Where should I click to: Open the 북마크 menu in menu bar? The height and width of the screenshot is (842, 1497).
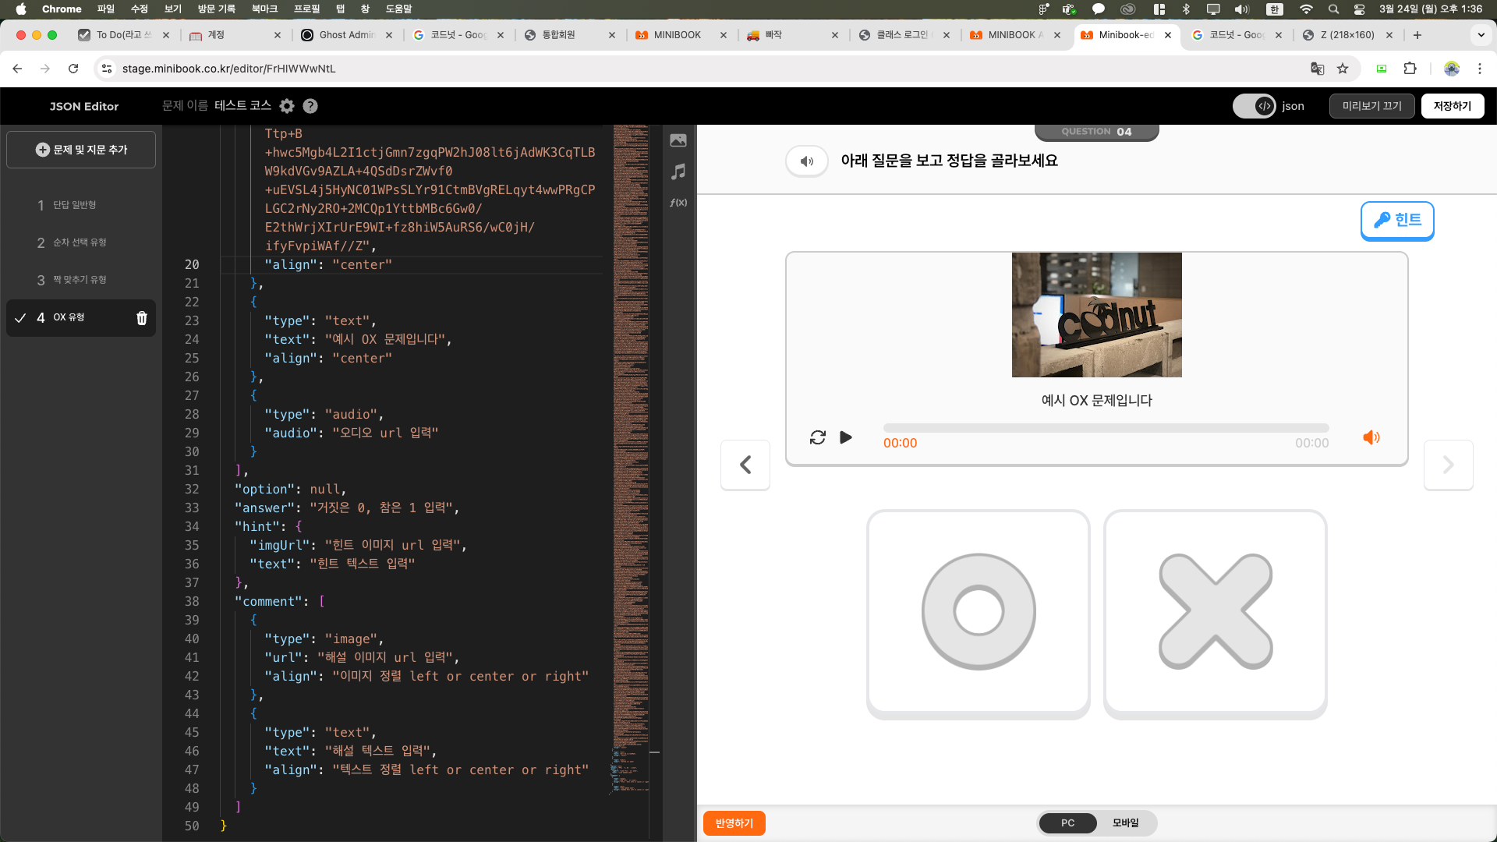coord(264,9)
